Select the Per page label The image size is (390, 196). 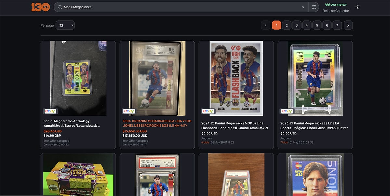pyautogui.click(x=47, y=25)
